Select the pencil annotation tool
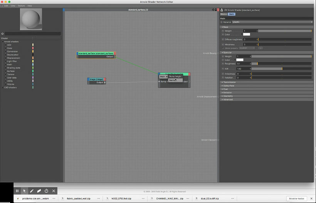The image size is (316, 203). click(x=32, y=191)
